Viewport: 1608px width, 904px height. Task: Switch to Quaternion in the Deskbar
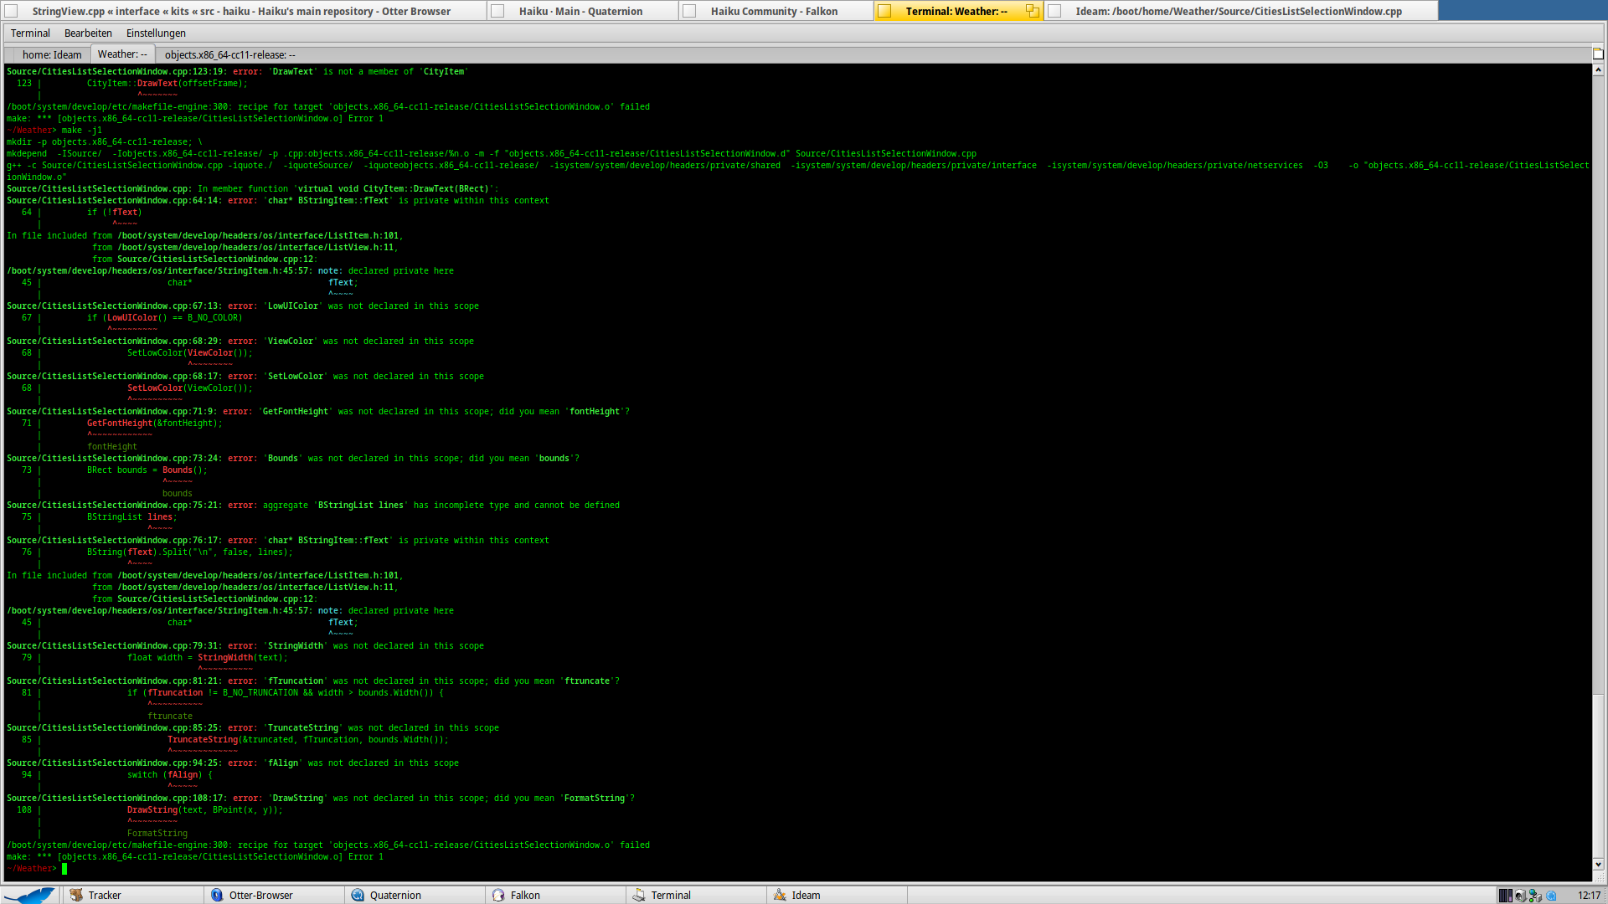pos(414,895)
